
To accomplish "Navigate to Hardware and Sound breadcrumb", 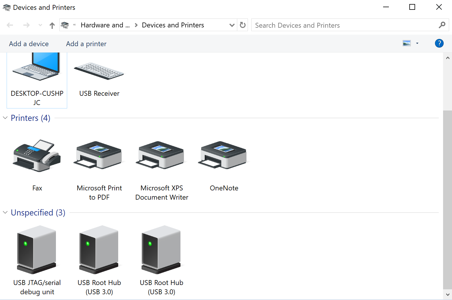I will point(105,25).
